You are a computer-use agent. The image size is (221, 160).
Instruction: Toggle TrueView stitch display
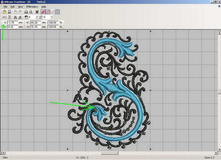click(x=43, y=12)
